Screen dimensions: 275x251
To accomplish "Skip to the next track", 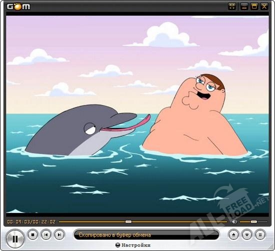I will (59, 234).
